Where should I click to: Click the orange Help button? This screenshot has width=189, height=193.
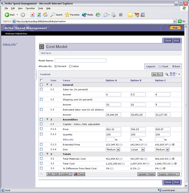(x=175, y=28)
